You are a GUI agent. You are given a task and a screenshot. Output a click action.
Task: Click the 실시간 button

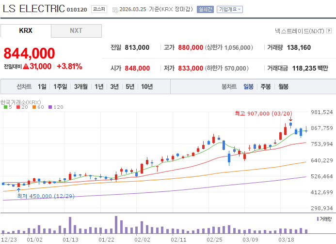205,9
